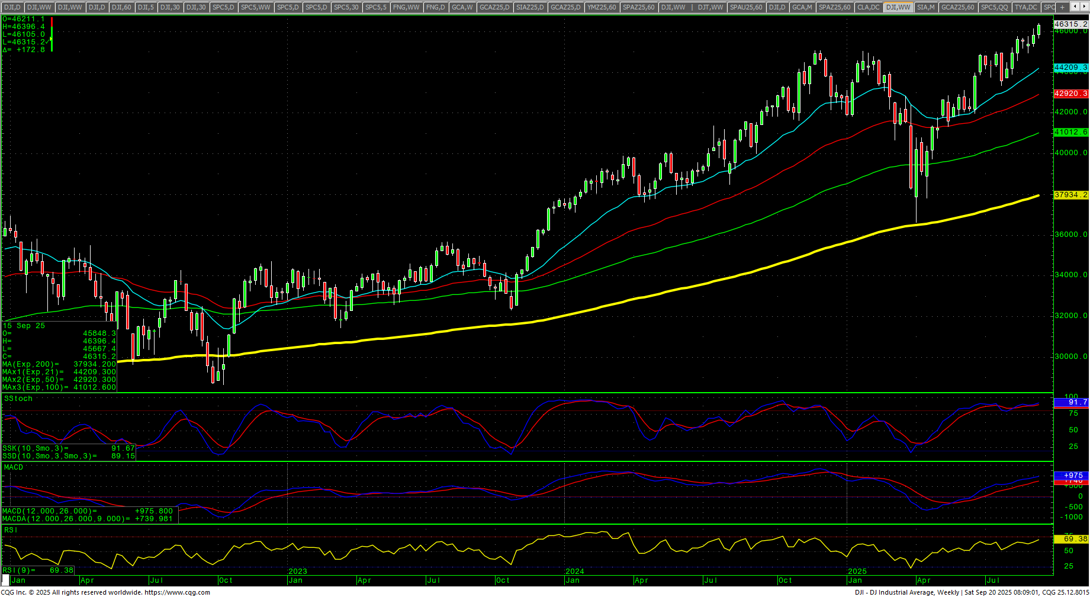The image size is (1090, 597).
Task: Click the cyan 44209.3 moving average label
Action: tap(1070, 68)
